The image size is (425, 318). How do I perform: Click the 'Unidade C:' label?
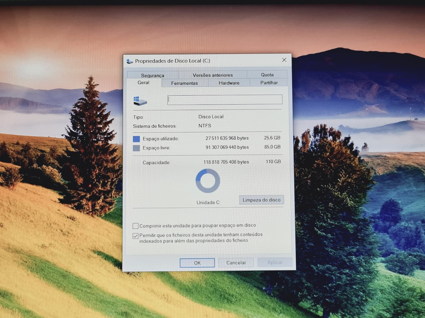point(208,202)
